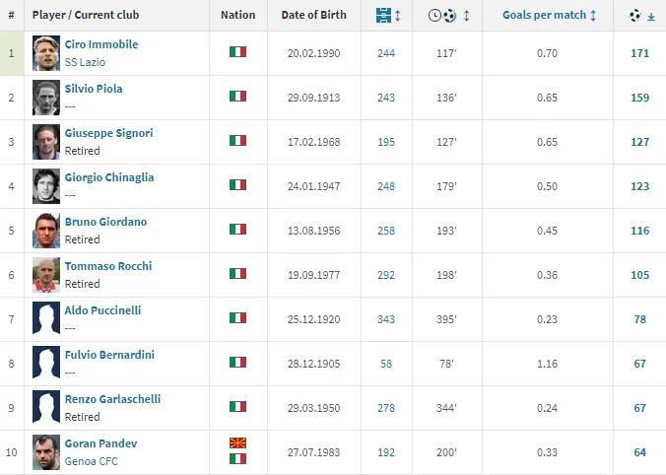The image size is (666, 475).
Task: Click Giorgio Chinaglia's portrait photo
Action: tap(46, 186)
